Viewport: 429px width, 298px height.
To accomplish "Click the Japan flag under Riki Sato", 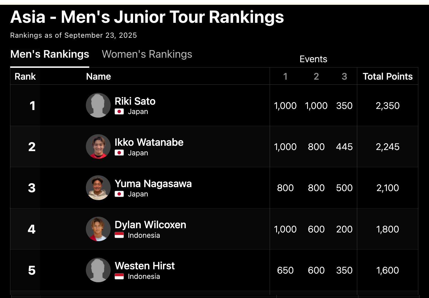I will (x=119, y=112).
